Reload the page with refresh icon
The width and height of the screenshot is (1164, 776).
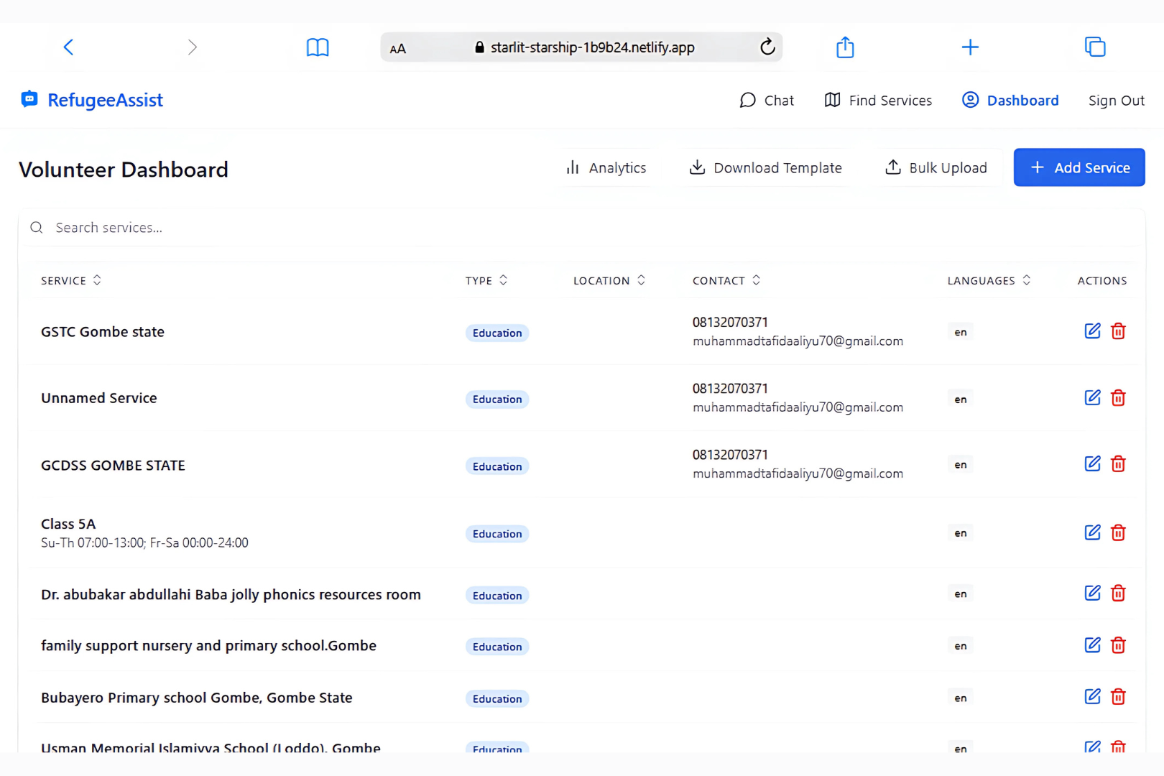(767, 47)
